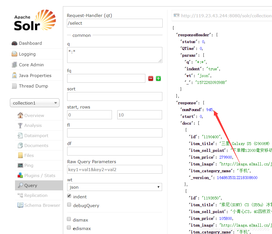272x234 pixels.
Task: Open the Plugins / Stats link
Action: (x=40, y=176)
